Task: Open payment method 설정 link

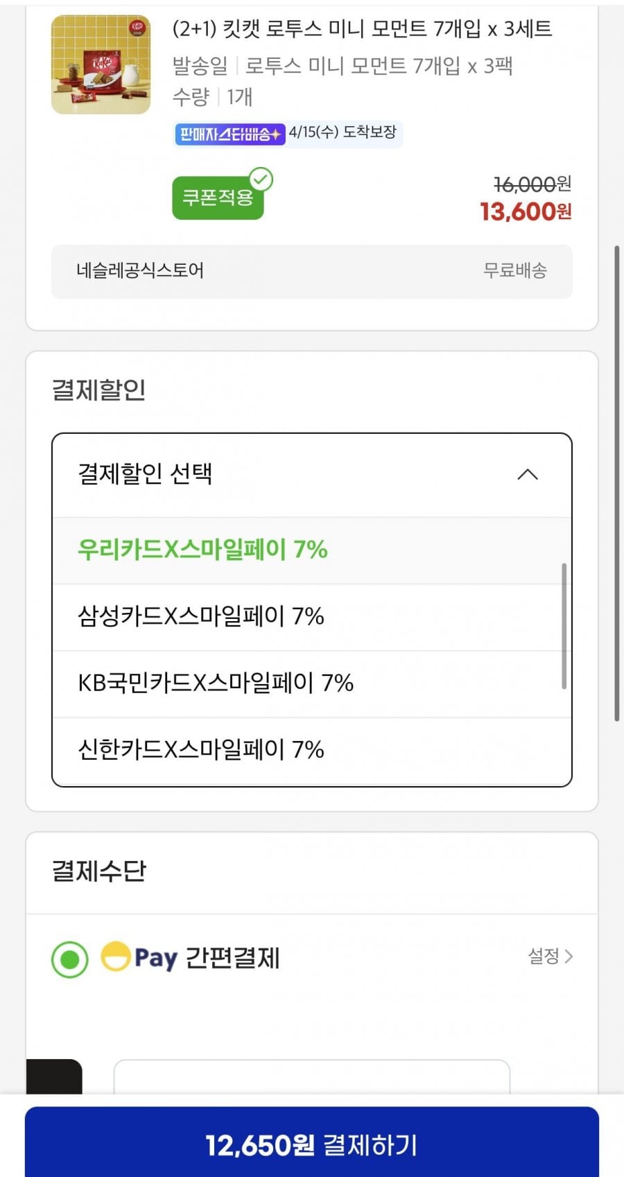Action: pos(544,957)
